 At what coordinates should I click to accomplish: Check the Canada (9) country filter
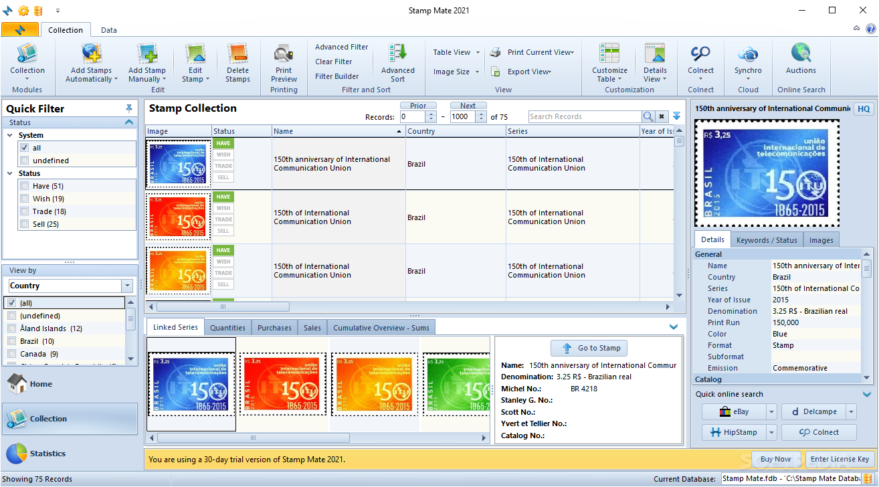(12, 354)
